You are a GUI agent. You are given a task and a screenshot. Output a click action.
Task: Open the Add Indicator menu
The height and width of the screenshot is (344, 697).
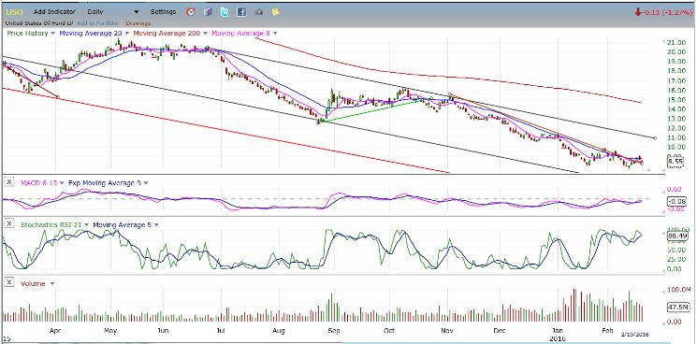54,12
